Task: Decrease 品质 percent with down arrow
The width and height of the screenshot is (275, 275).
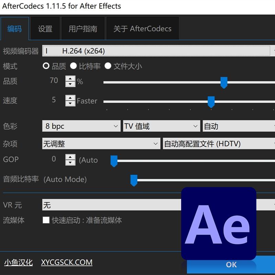Action: point(70,84)
